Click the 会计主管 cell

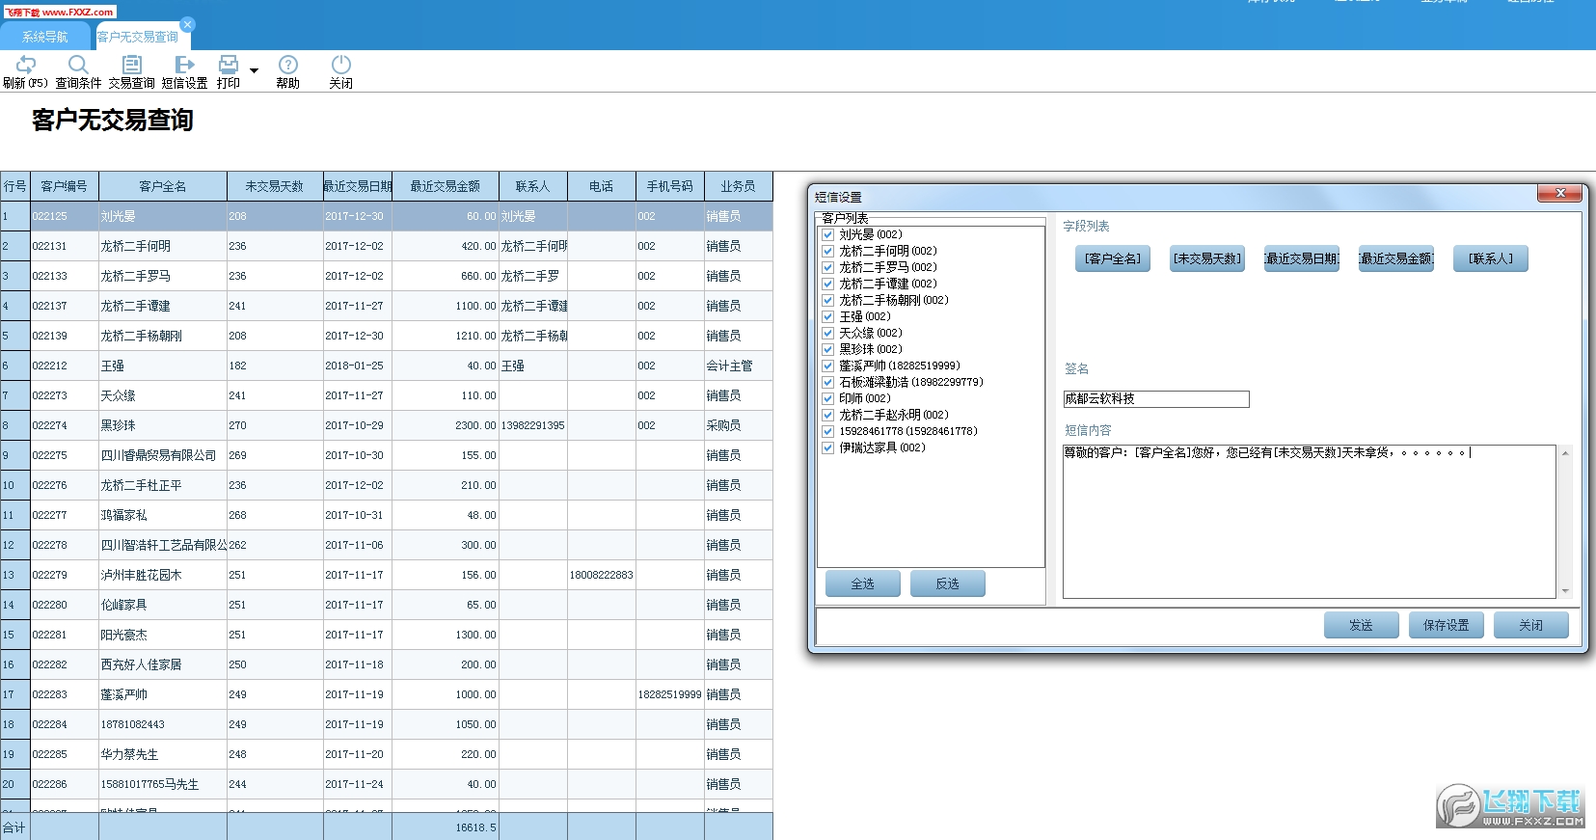coord(738,366)
